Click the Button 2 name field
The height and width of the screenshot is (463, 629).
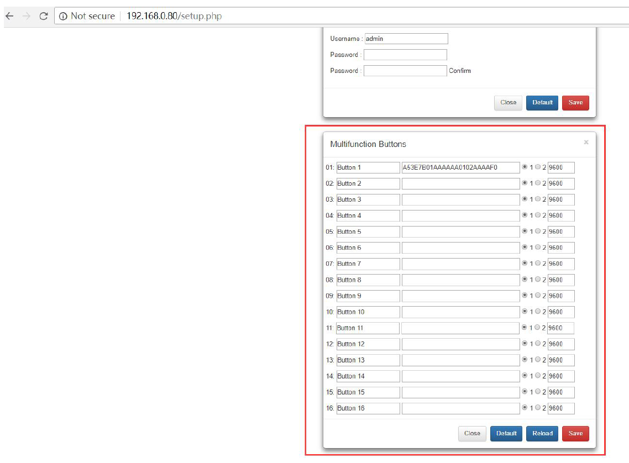(368, 183)
